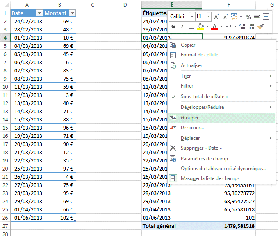Click the accounting number format icon
This screenshot has height=236, width=278.
[x=234, y=17]
